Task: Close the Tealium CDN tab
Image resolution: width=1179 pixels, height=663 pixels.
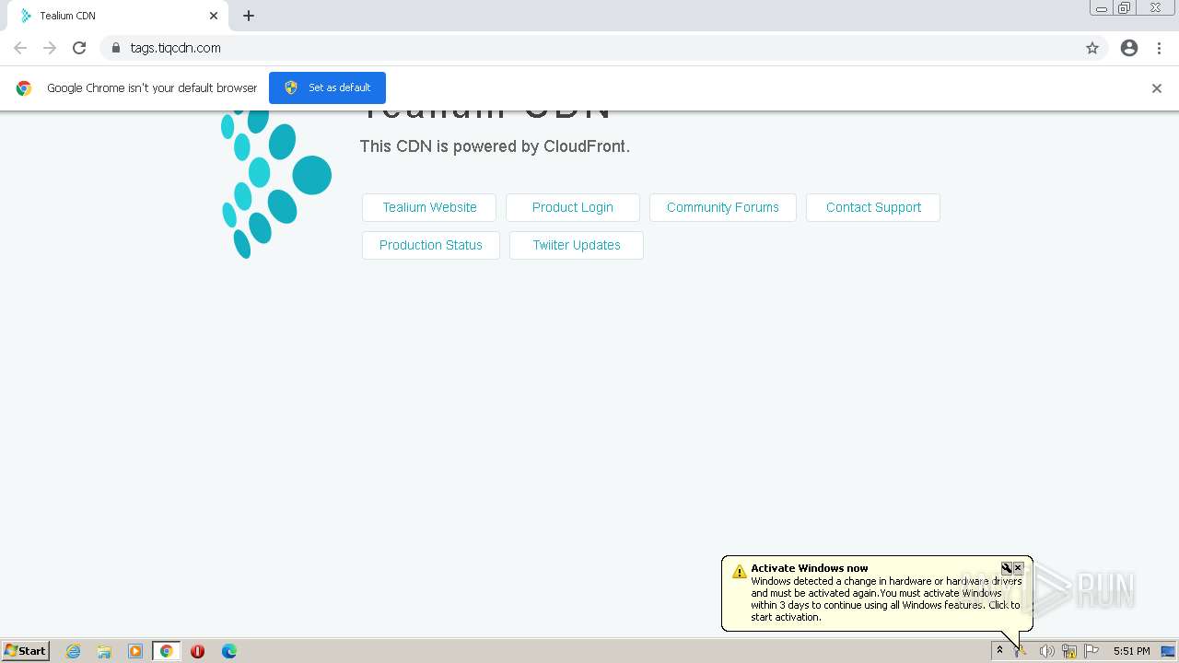Action: pyautogui.click(x=214, y=16)
